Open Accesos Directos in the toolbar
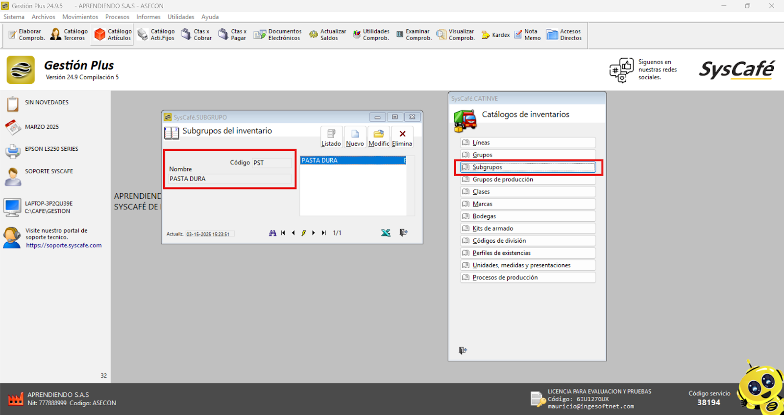The height and width of the screenshot is (415, 784). [564, 35]
